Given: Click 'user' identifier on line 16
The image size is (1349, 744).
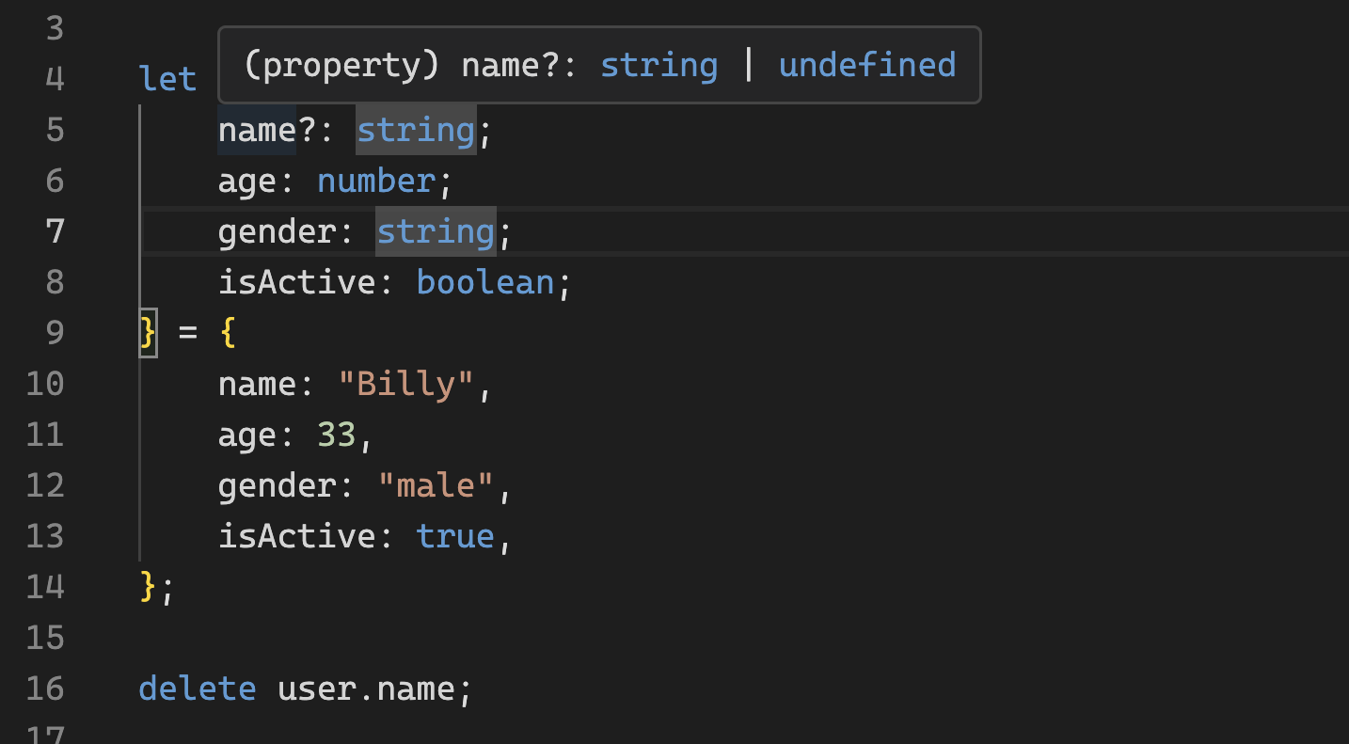Looking at the screenshot, I should 316,689.
